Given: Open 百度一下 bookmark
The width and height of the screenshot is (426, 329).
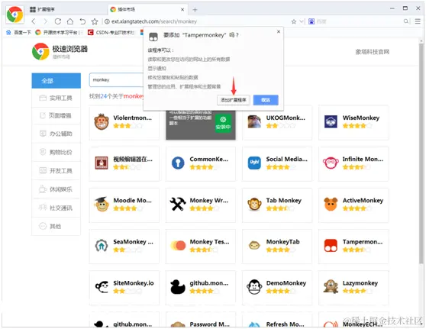Looking at the screenshot, I should (x=19, y=33).
